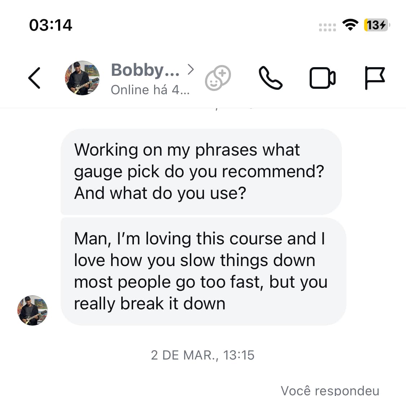Tap the "Online há 4..." status text
This screenshot has width=406, height=396.
[150, 90]
